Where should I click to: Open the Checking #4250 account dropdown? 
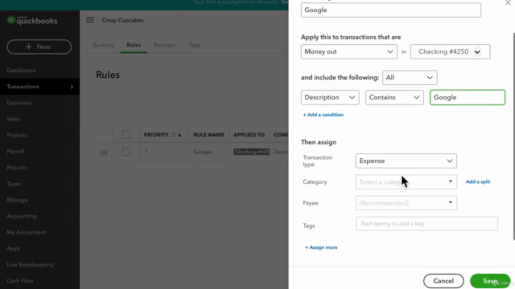[x=450, y=51]
